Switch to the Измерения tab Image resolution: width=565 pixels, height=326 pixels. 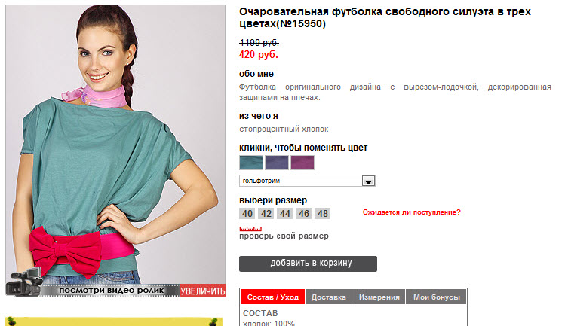379,297
